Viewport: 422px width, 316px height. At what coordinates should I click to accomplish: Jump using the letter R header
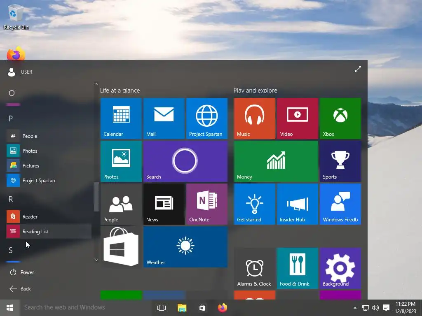(x=11, y=199)
